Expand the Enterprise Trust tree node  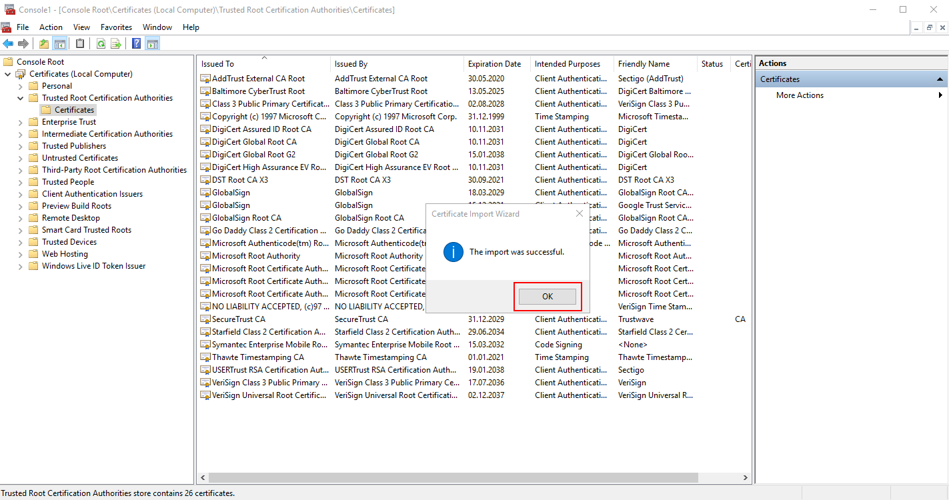(x=20, y=121)
